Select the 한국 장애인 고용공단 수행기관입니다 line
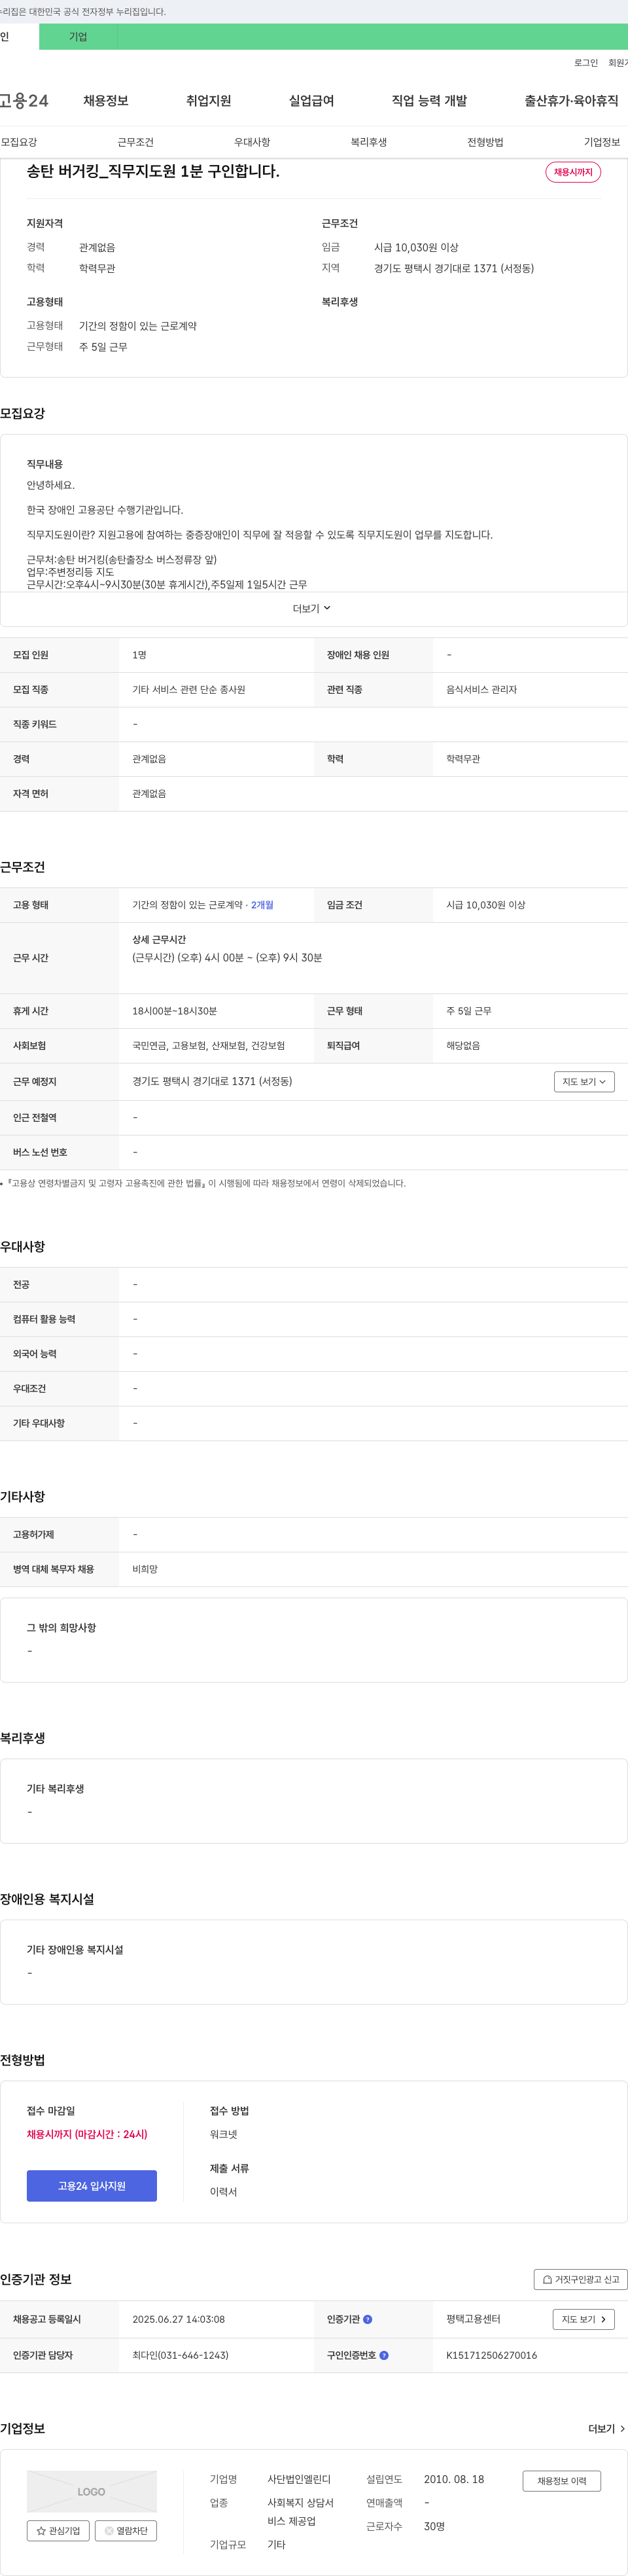628x2576 pixels. pyautogui.click(x=105, y=510)
